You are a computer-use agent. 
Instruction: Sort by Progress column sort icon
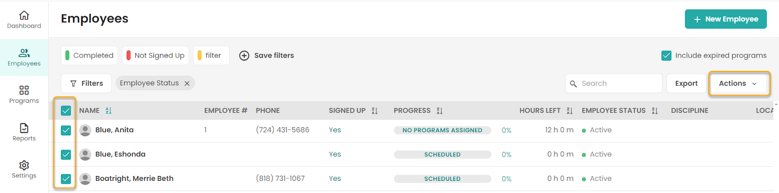click(440, 111)
